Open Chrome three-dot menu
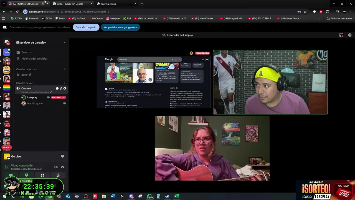Screen dimensions: 355x200 click(351, 12)
